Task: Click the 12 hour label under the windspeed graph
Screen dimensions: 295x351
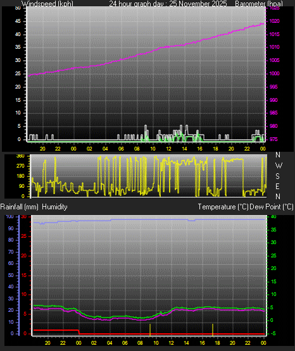Action: pyautogui.click(x=168, y=149)
